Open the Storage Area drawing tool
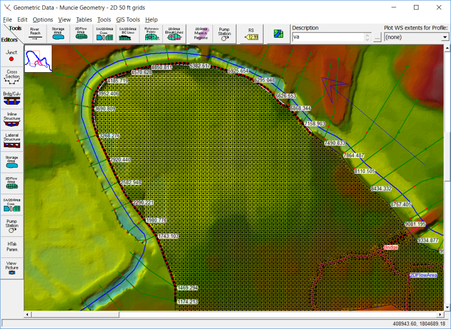The height and width of the screenshot is (329, 451). click(x=58, y=34)
